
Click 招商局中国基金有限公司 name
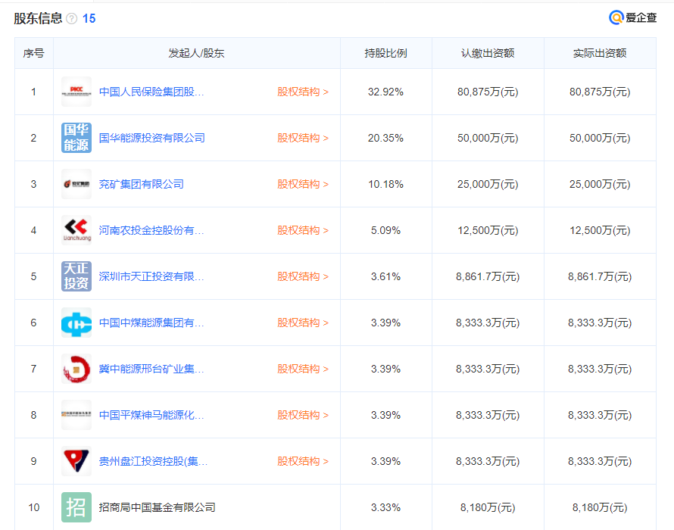click(x=157, y=507)
